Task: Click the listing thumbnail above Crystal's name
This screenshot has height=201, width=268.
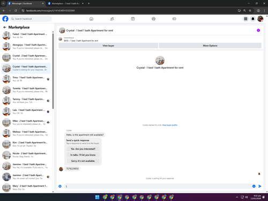Action: 160,61
